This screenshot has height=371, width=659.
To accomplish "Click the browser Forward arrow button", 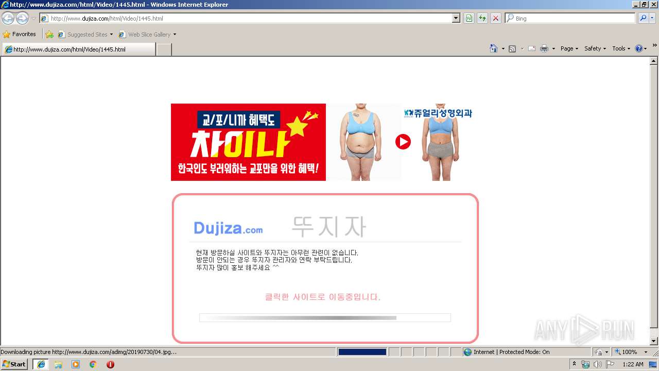I will [x=22, y=19].
